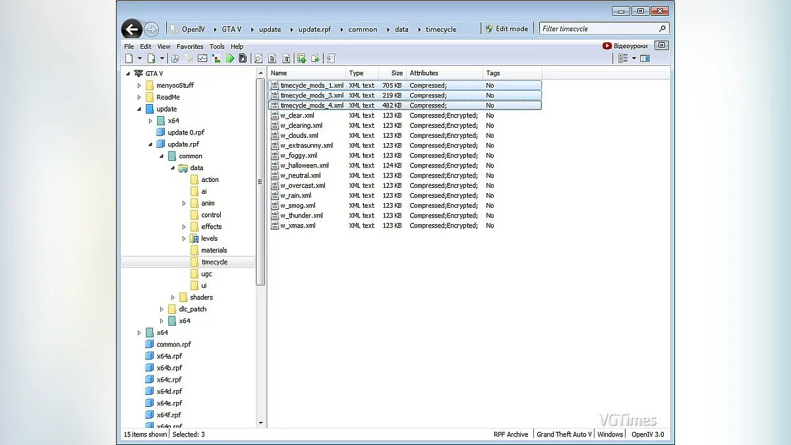Open the view style dropdown arrow
The height and width of the screenshot is (445, 791).
pos(634,59)
